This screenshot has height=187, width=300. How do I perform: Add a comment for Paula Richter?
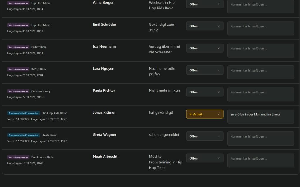(260, 94)
